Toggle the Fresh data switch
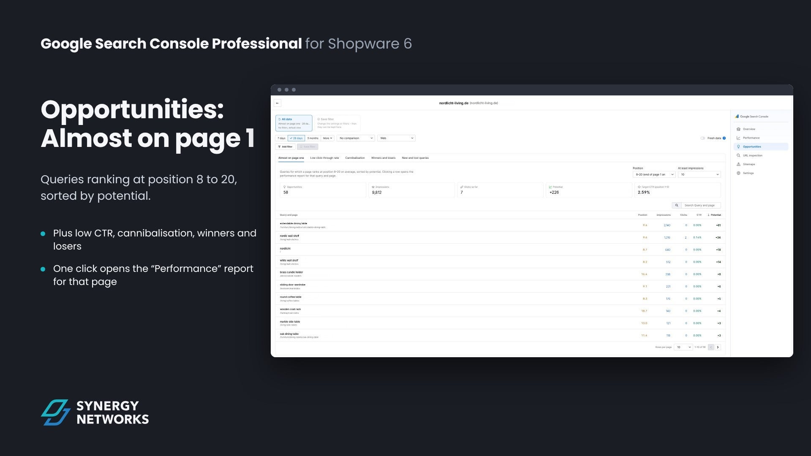 pos(702,138)
